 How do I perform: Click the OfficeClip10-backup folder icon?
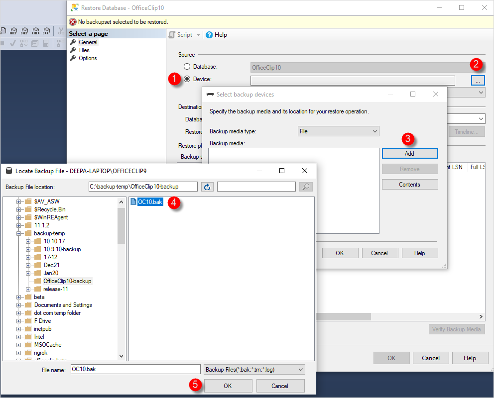(37, 281)
